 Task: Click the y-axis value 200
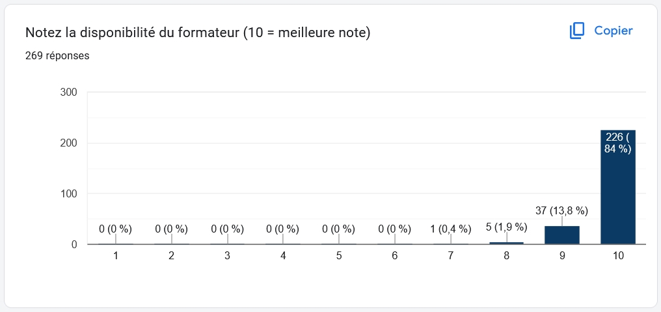click(x=68, y=143)
